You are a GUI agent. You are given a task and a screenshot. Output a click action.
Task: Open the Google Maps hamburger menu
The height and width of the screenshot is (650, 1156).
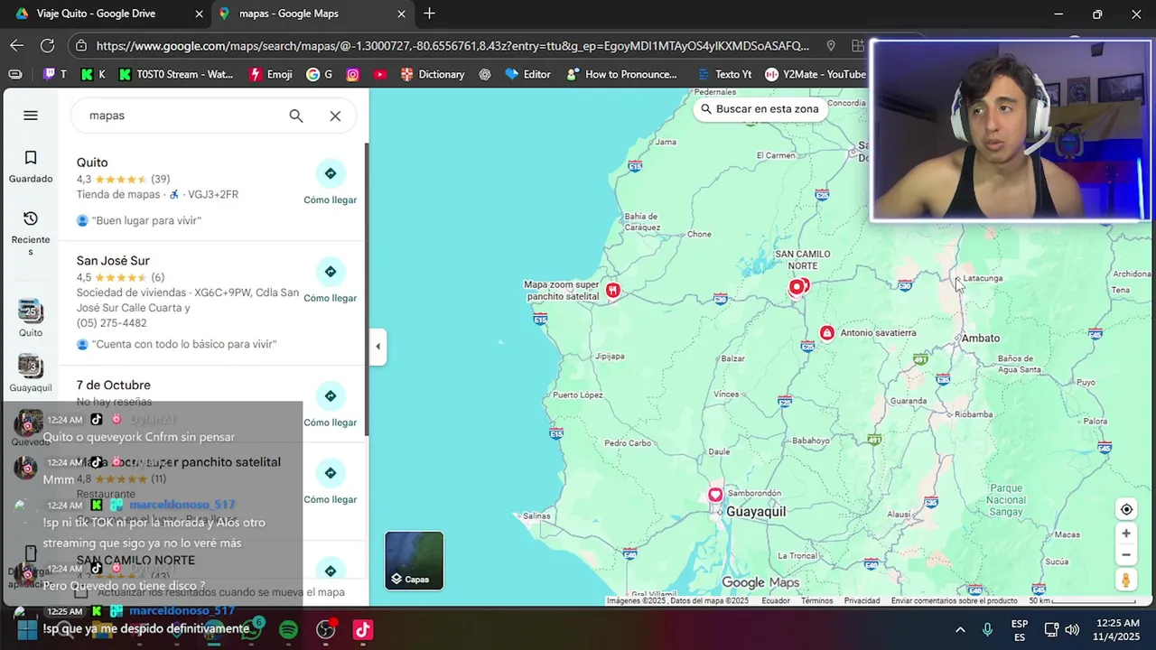pyautogui.click(x=31, y=116)
